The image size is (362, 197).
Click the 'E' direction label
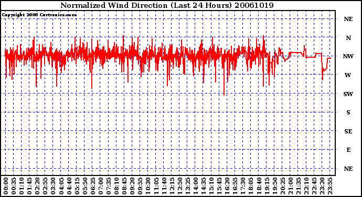348,150
